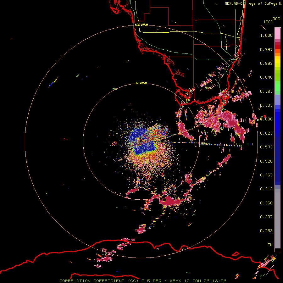Click the 0.360 scale value
This screenshot has height=283, width=283.
(x=266, y=203)
